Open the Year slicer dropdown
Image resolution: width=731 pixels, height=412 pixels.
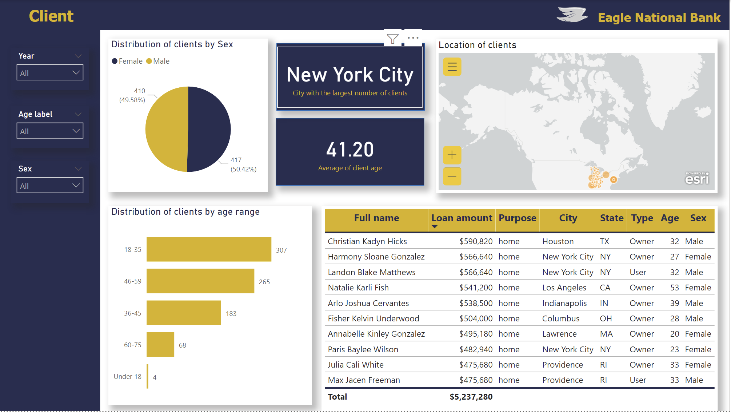(76, 72)
